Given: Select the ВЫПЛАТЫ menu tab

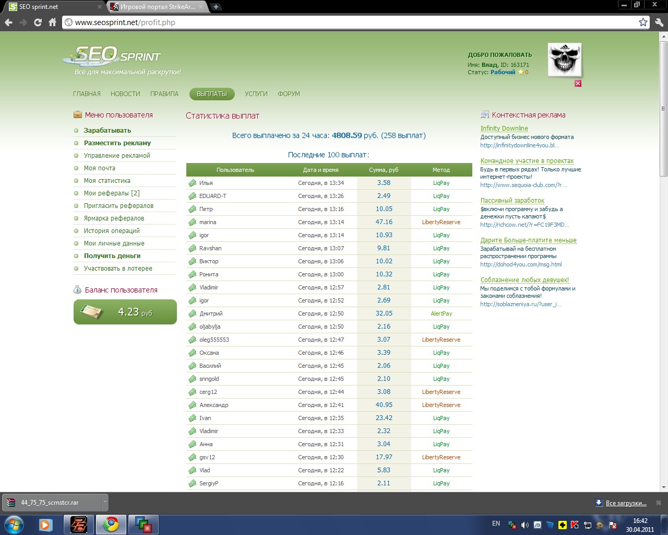Looking at the screenshot, I should (x=212, y=94).
